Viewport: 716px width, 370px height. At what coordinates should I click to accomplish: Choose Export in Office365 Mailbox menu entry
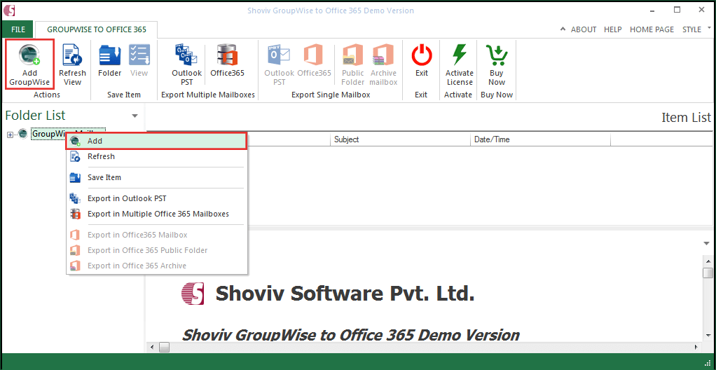click(157, 235)
